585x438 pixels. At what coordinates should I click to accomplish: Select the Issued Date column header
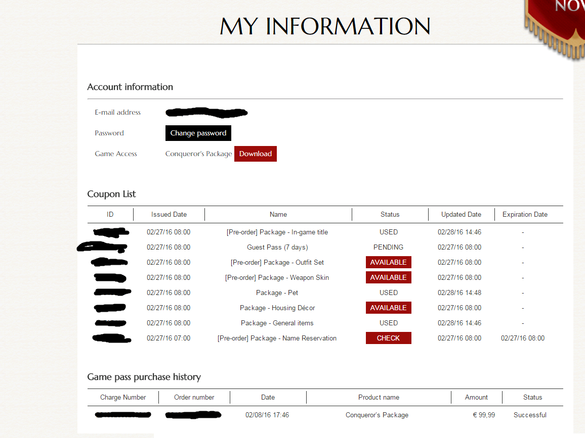point(169,215)
